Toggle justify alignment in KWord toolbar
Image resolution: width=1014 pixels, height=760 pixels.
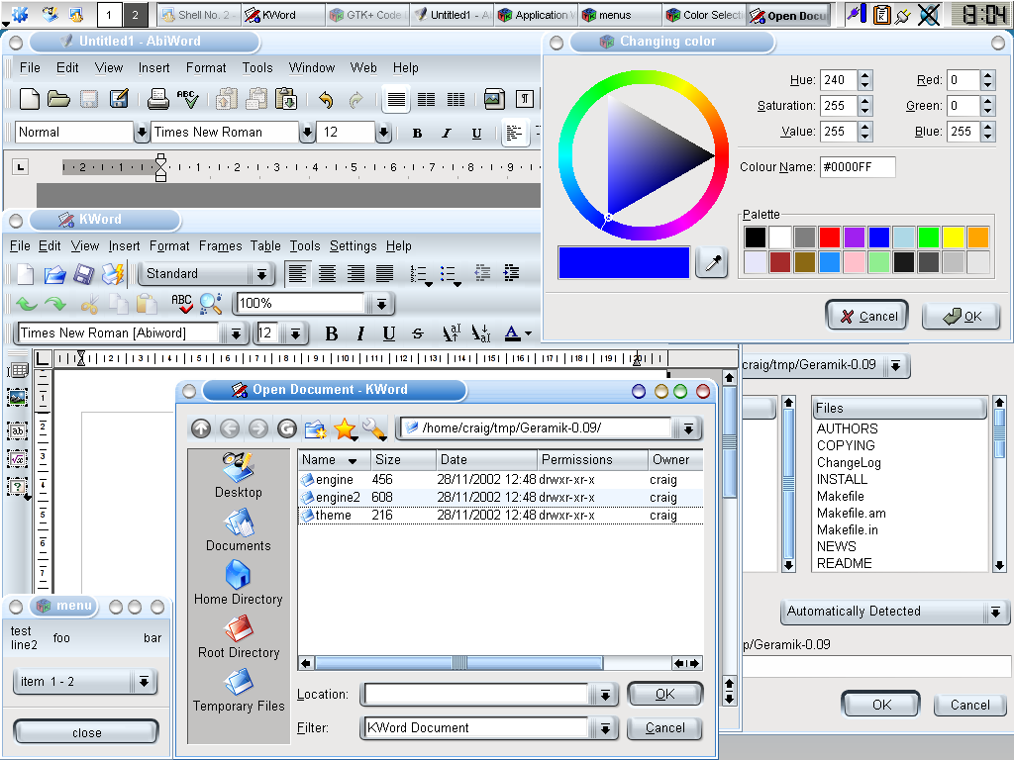coord(385,274)
